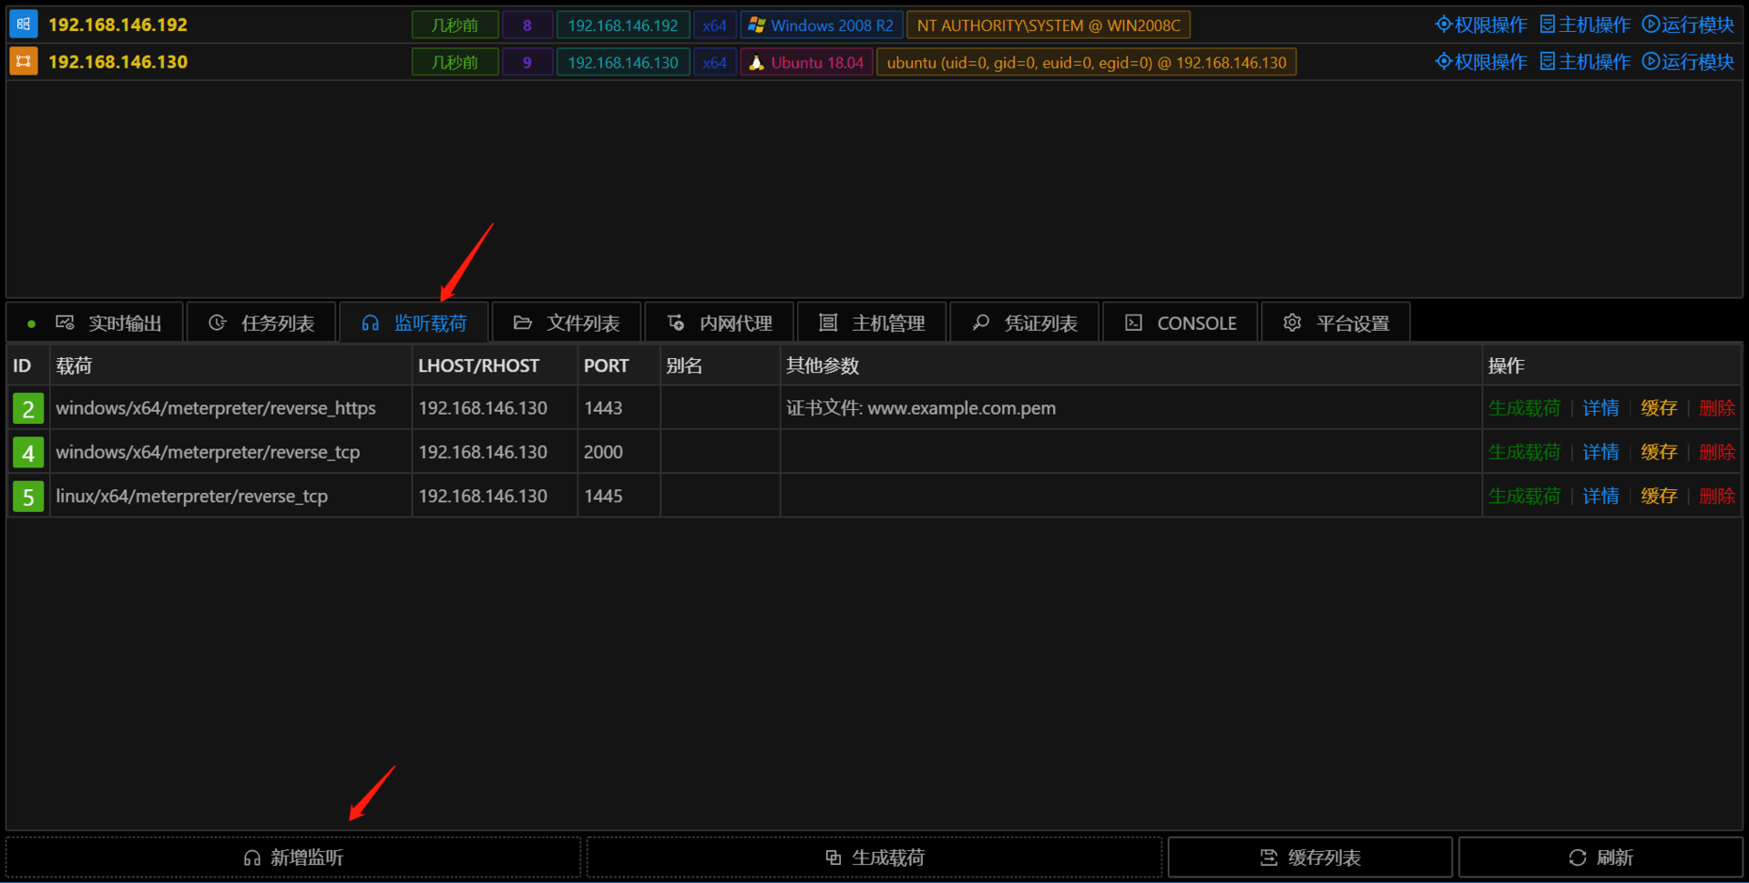This screenshot has width=1749, height=883.
Task: Click 生成载荷 for windows reverse_tcp handler
Action: 1524,452
